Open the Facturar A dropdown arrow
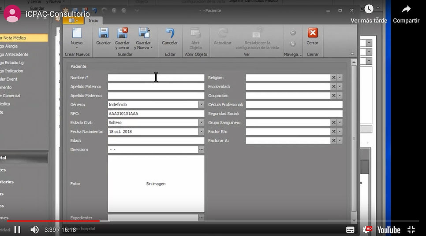Screen dimensions: 426x236 point(340,140)
